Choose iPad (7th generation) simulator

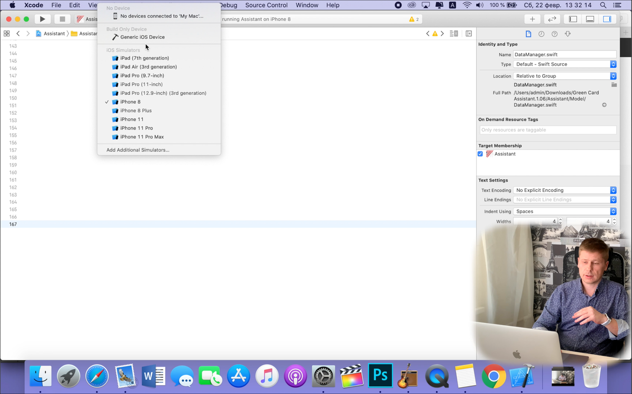(159, 58)
